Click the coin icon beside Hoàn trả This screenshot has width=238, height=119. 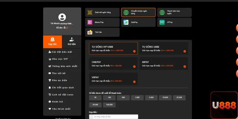click(50, 102)
